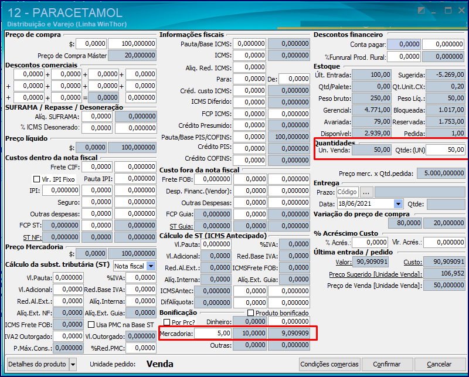
Task: Maximize the Paracetamol window
Action: click(448, 11)
